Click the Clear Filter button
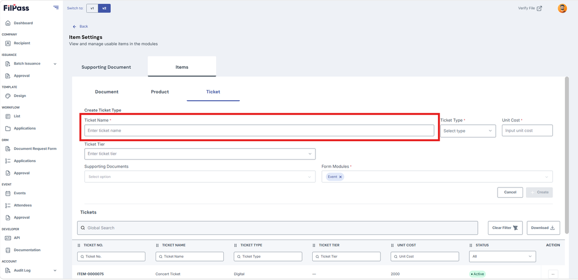 click(505, 228)
